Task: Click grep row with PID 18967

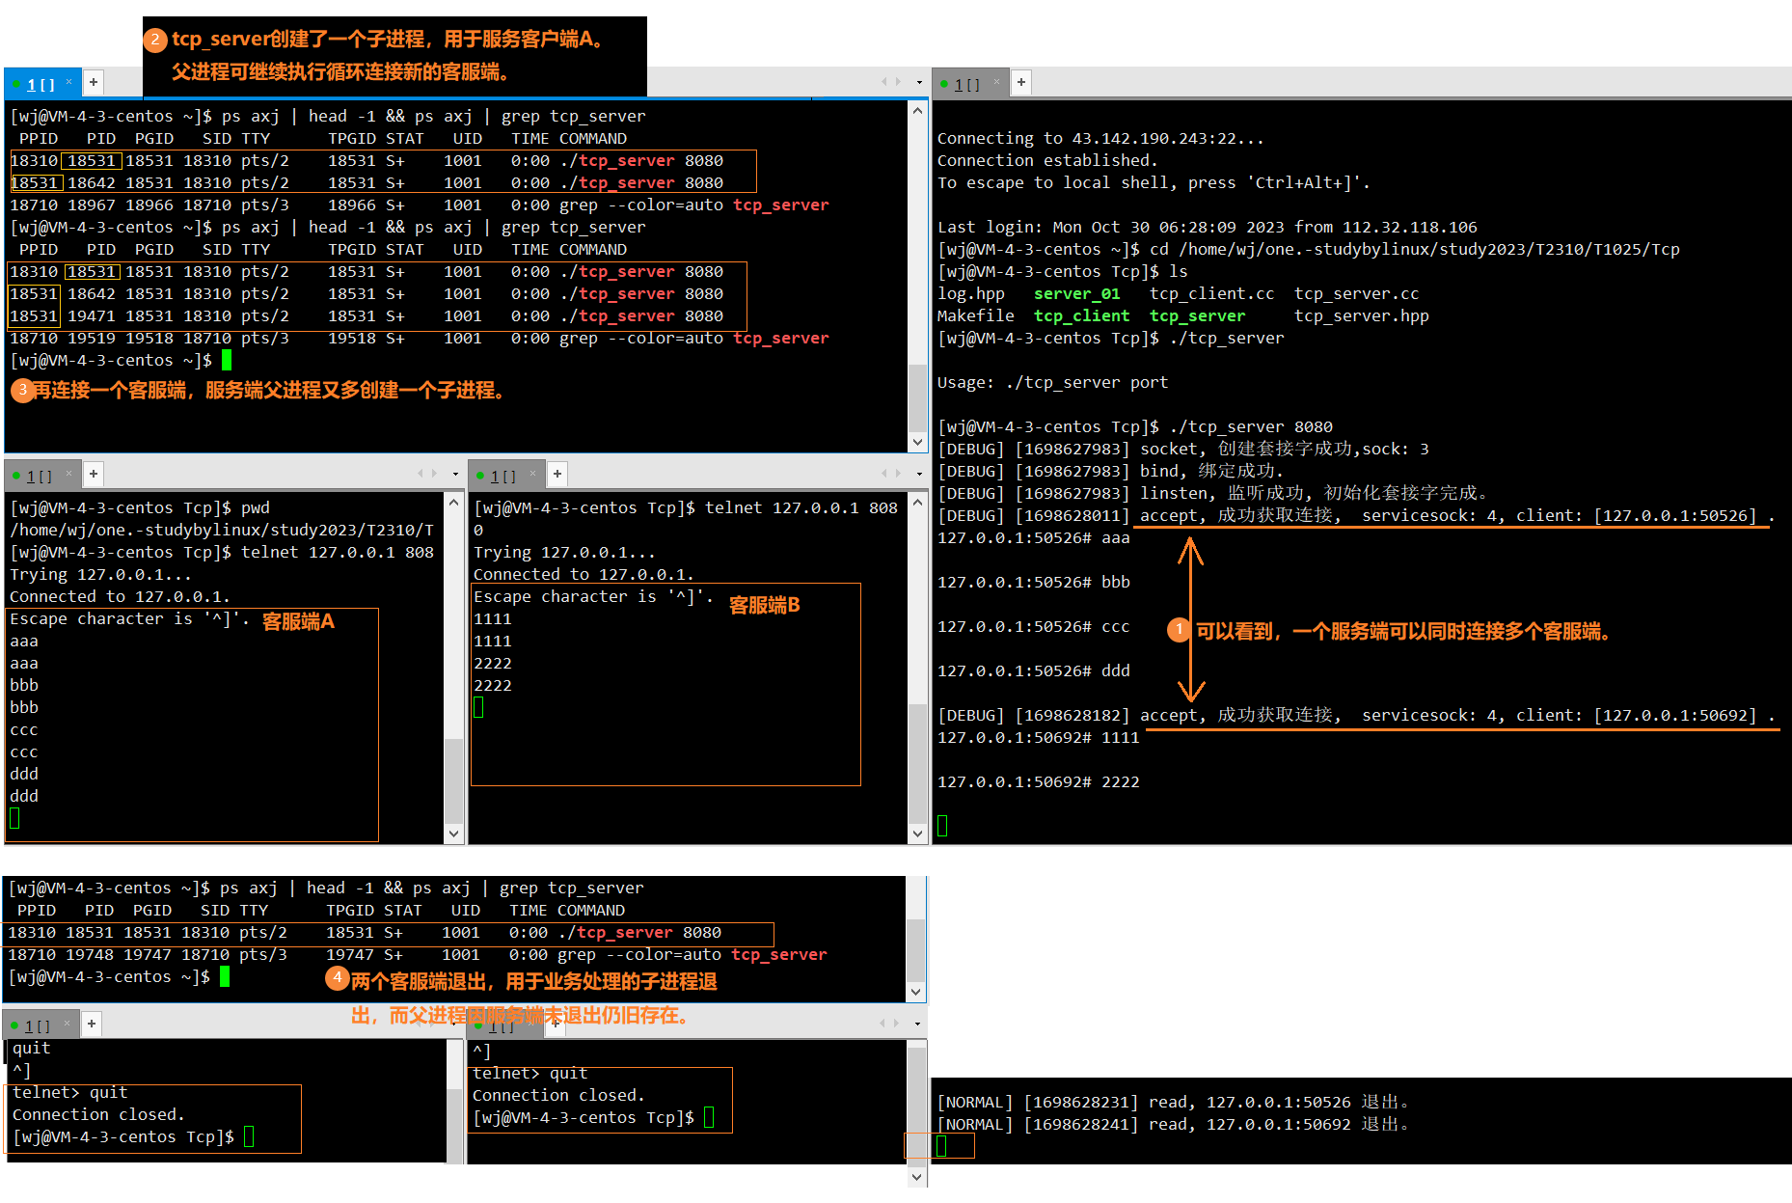Action: point(420,205)
